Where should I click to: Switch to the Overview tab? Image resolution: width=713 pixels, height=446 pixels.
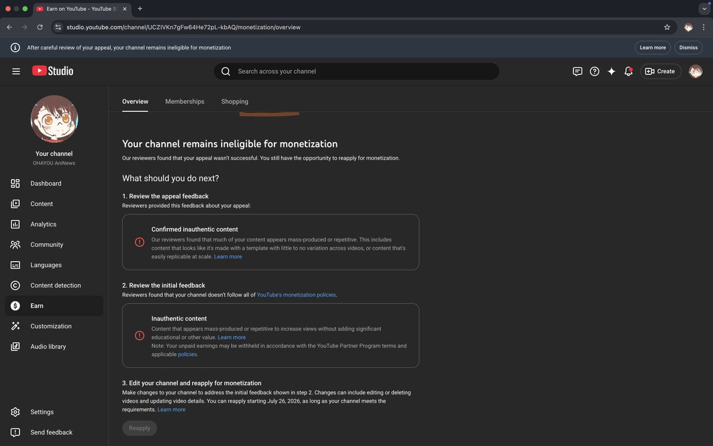(135, 102)
